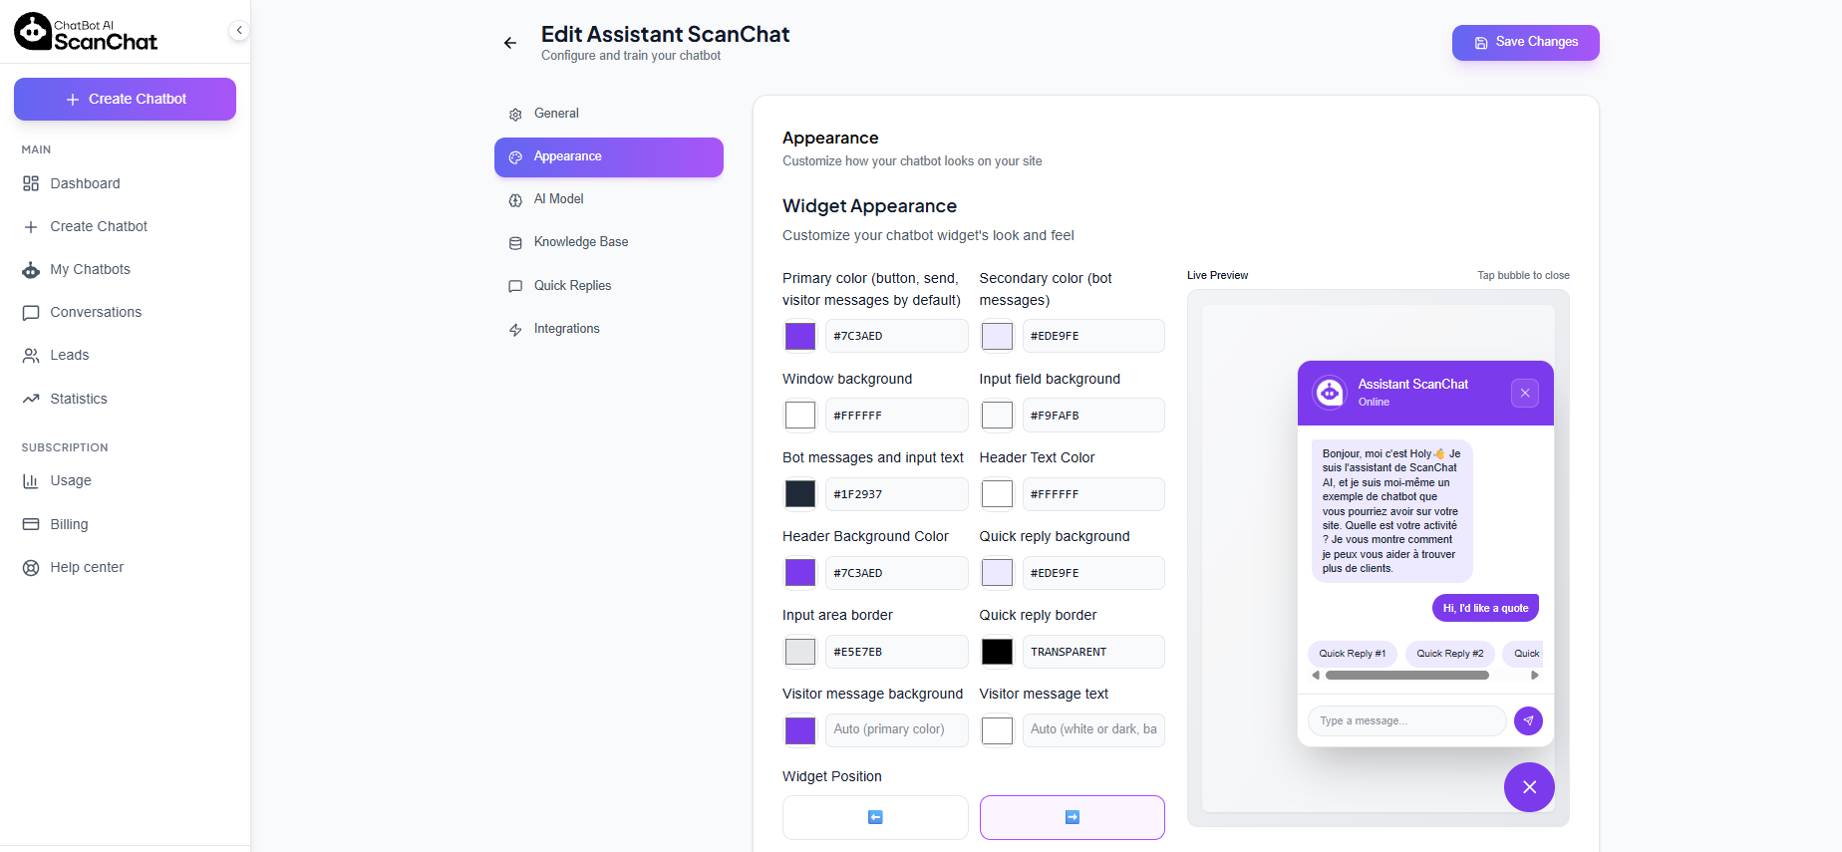
Task: Edit the Input field background hex value
Action: pyautogui.click(x=1093, y=416)
